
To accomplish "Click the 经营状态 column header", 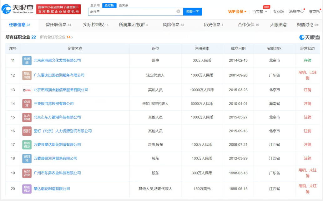I will 308,48.
